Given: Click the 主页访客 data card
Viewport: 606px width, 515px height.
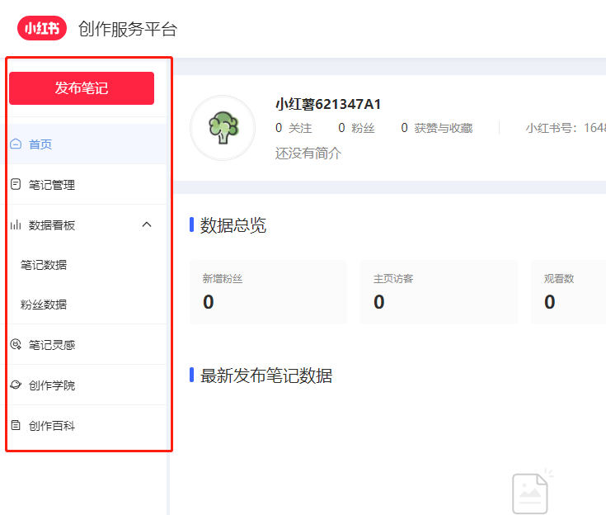Looking at the screenshot, I should pos(439,292).
